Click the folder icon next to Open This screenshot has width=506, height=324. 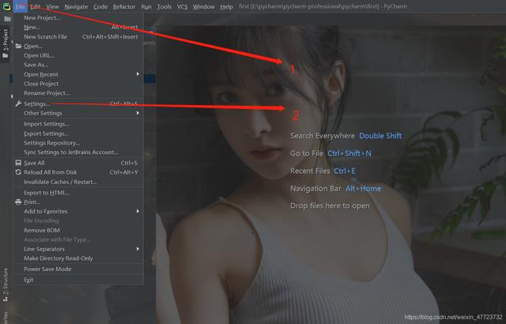tap(18, 46)
